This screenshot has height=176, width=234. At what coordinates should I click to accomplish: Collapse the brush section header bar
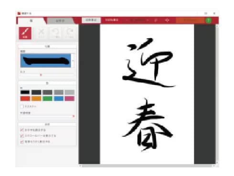(47, 46)
